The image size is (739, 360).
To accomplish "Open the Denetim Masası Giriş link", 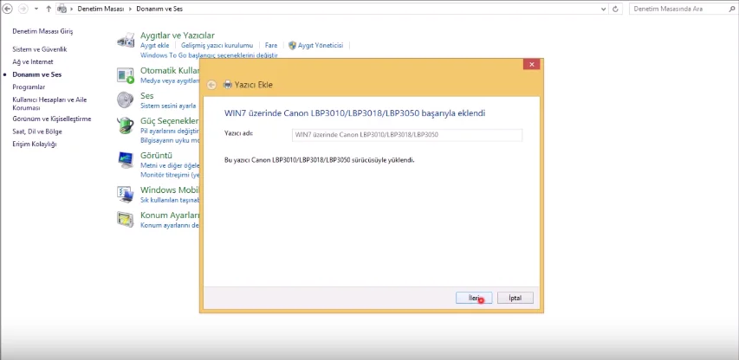I will click(42, 31).
